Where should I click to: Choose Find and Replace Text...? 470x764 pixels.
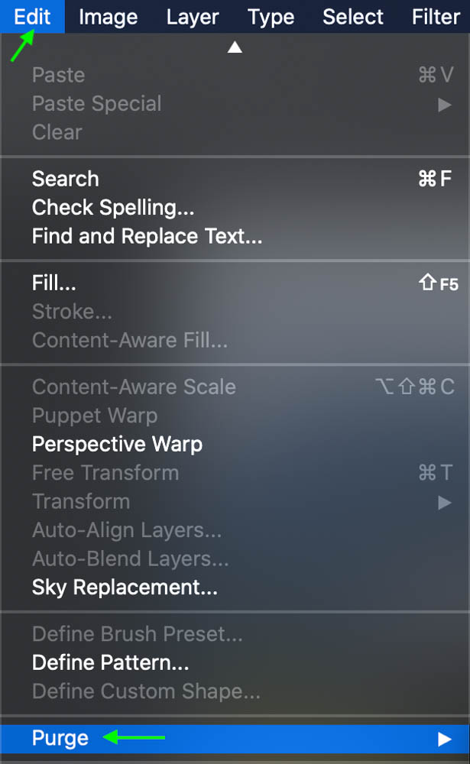(235, 236)
